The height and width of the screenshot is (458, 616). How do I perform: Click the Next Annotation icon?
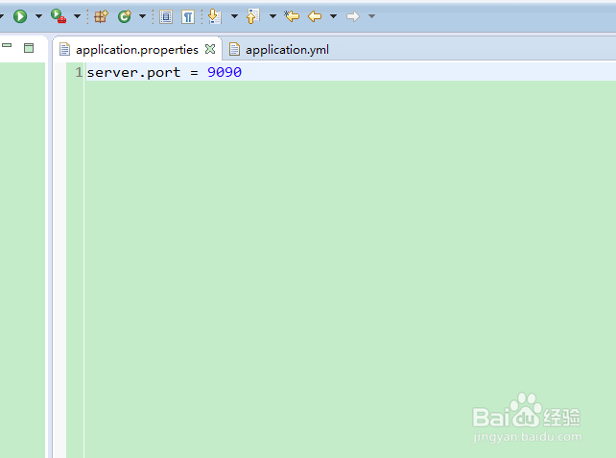pyautogui.click(x=215, y=16)
